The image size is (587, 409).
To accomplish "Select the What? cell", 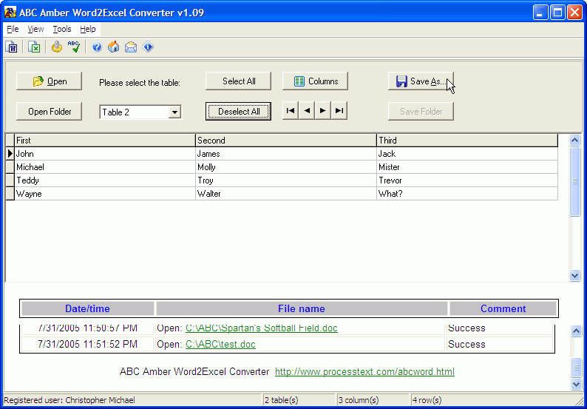I will 467,194.
